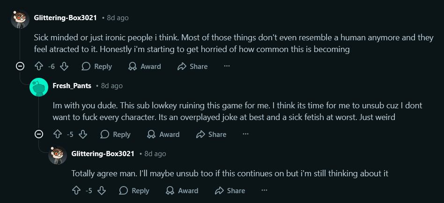Image resolution: width=444 pixels, height=203 pixels.
Task: Open more options on last reply
Action: tap(264, 191)
